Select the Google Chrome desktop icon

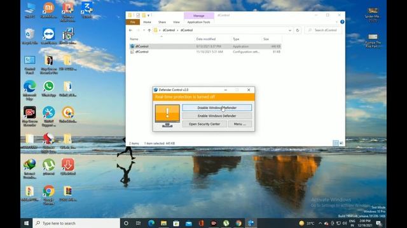(x=48, y=195)
